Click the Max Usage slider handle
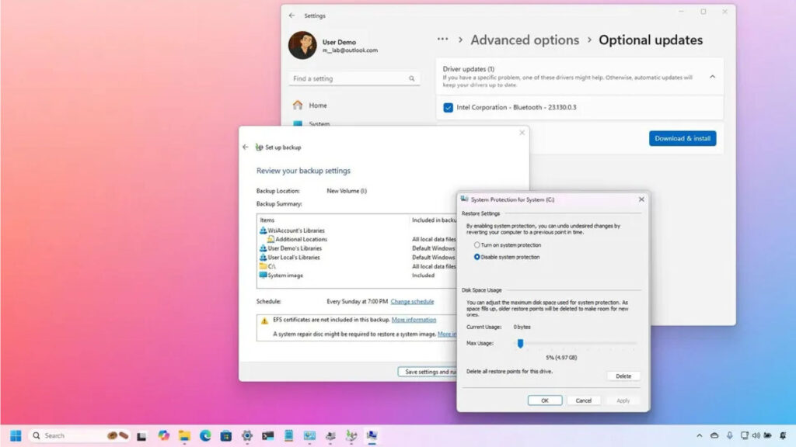 520,343
